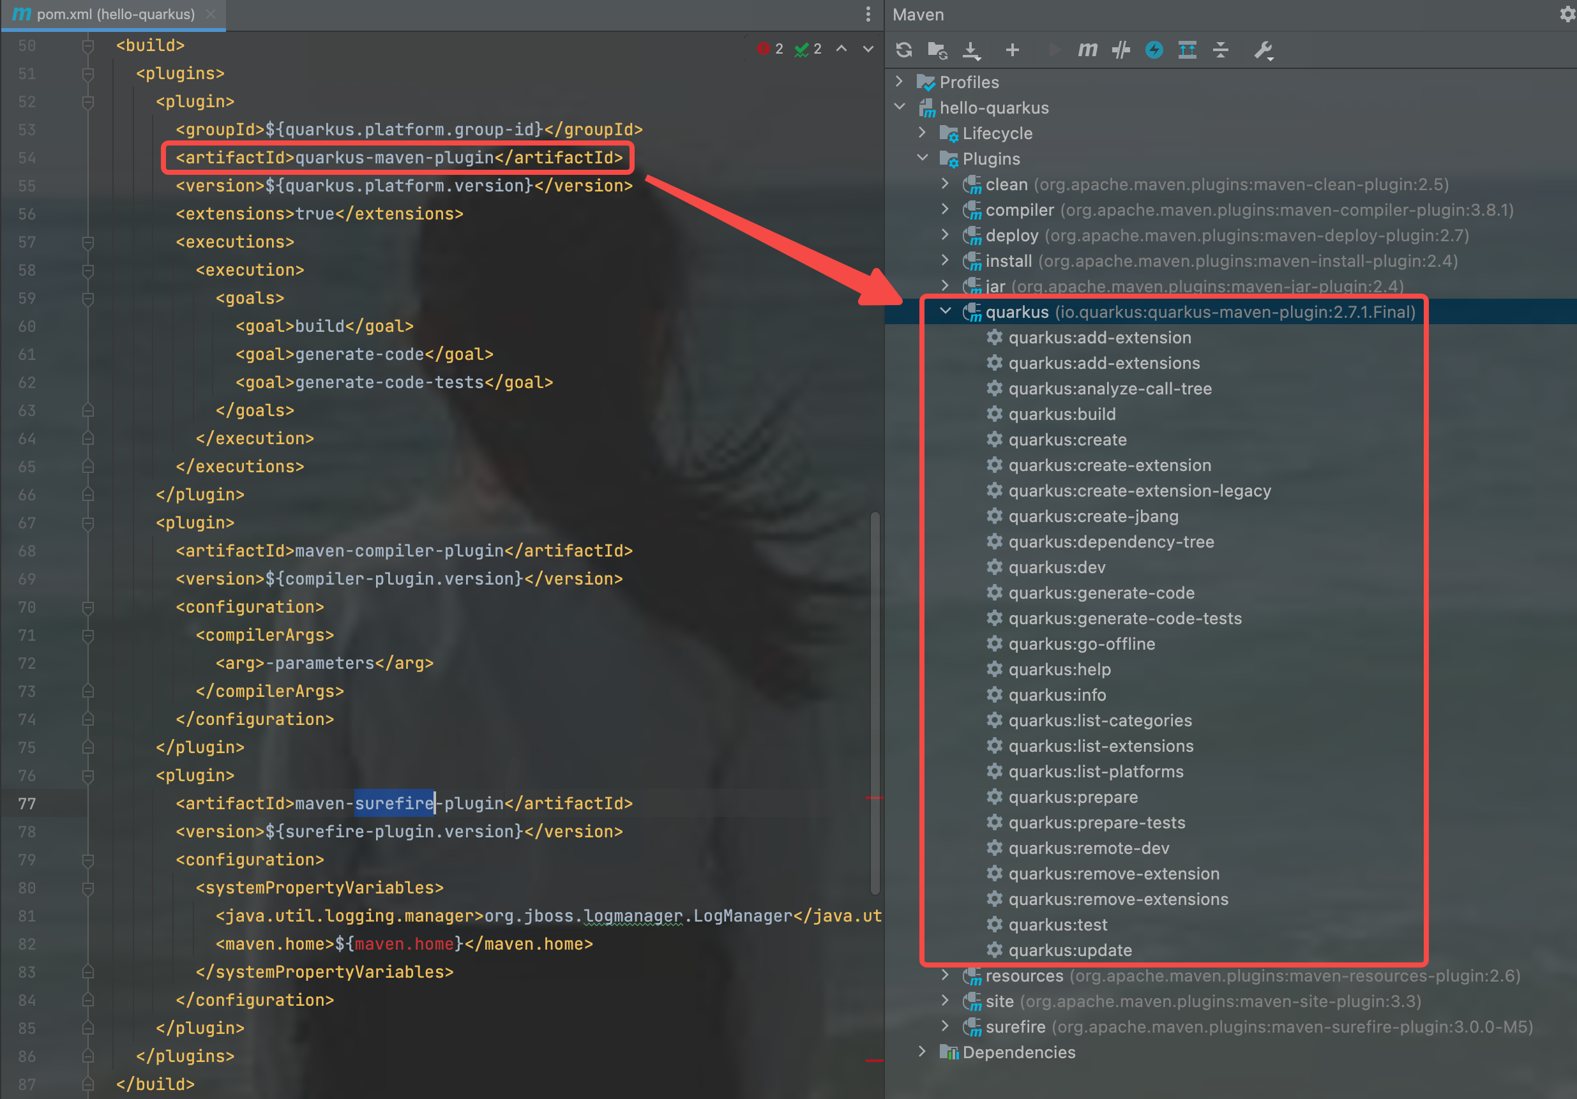The height and width of the screenshot is (1099, 1577).
Task: Select the quarkus:test goal
Action: point(1058,925)
